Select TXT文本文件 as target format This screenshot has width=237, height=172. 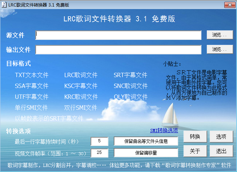coord(32,75)
